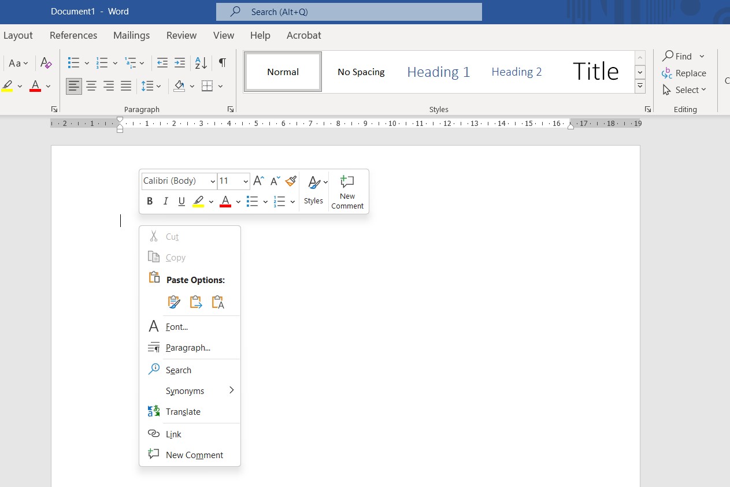Toggle Underline in mini toolbar
730x487 pixels.
[181, 201]
